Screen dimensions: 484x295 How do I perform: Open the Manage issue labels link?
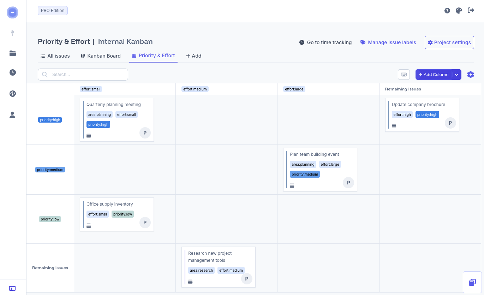point(388,42)
